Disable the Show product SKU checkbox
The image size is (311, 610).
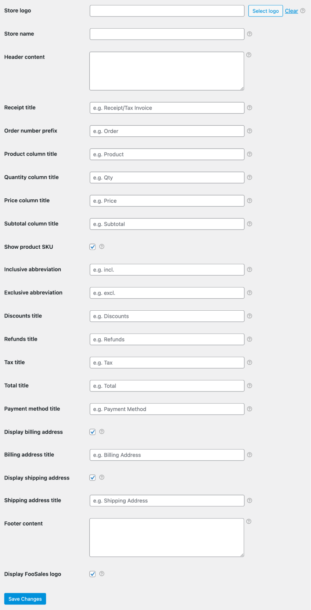pyautogui.click(x=92, y=247)
